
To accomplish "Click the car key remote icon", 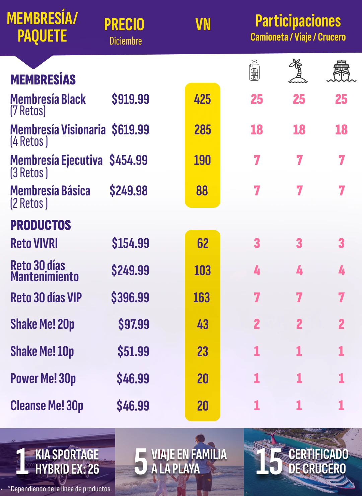I will (255, 71).
